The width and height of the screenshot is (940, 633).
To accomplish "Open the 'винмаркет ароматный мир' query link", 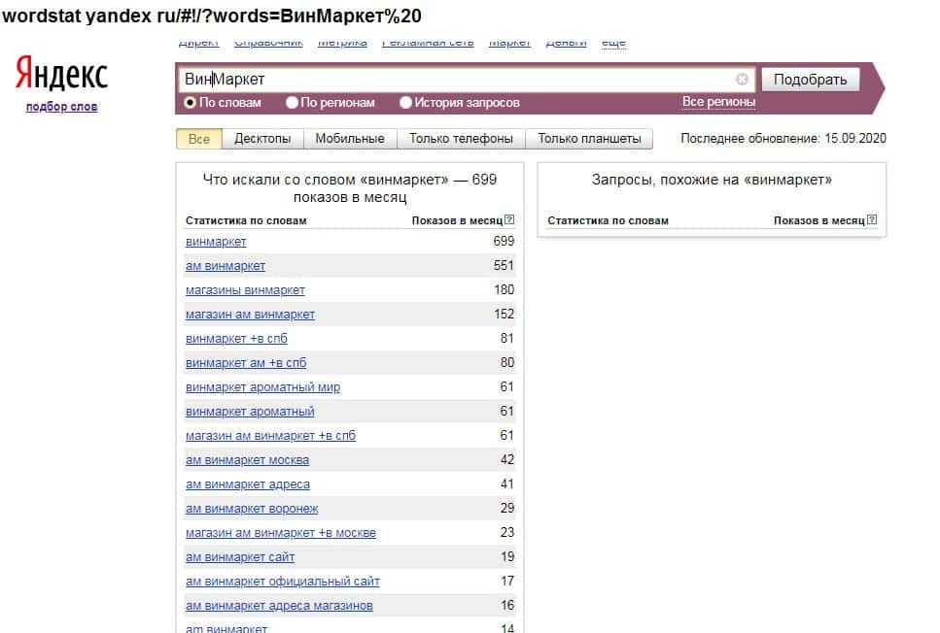I will pyautogui.click(x=262, y=387).
